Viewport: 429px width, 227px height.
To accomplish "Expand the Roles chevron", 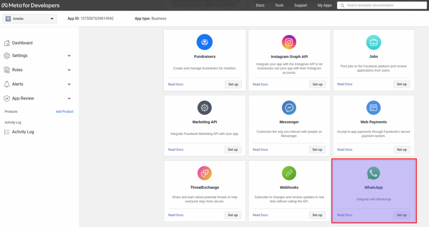I will click(69, 70).
